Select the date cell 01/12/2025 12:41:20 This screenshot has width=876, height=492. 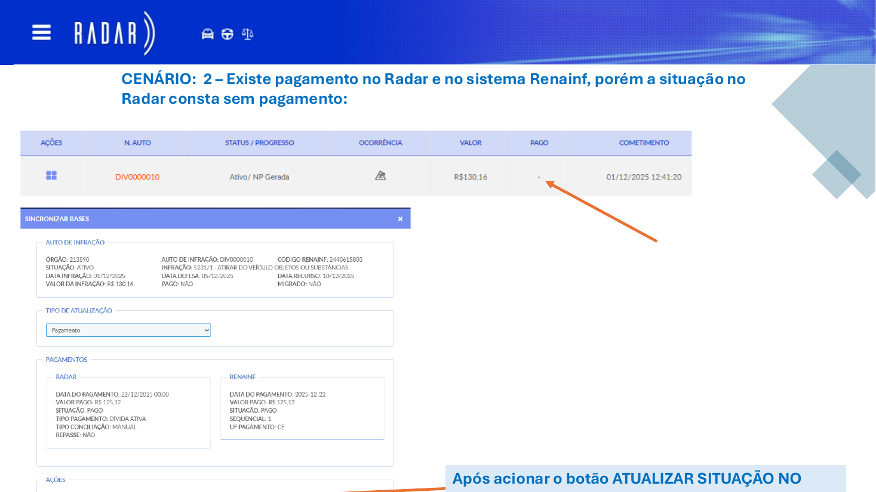click(644, 177)
